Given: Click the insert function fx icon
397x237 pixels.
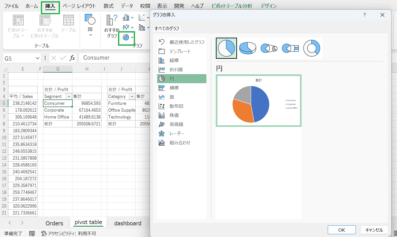Looking at the screenshot, I should pos(72,58).
